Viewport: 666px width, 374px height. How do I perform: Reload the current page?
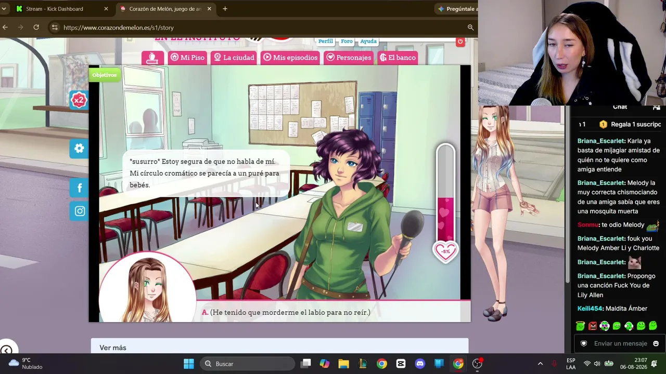(36, 27)
